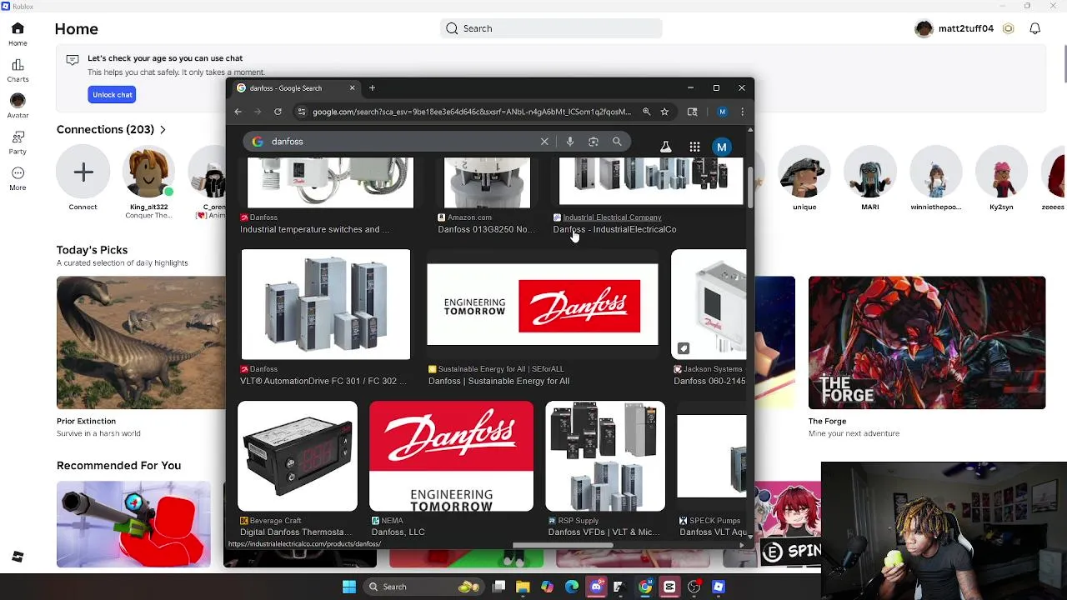Screen dimensions: 1067x600
Task: Open CapCut from the taskbar
Action: point(669,587)
